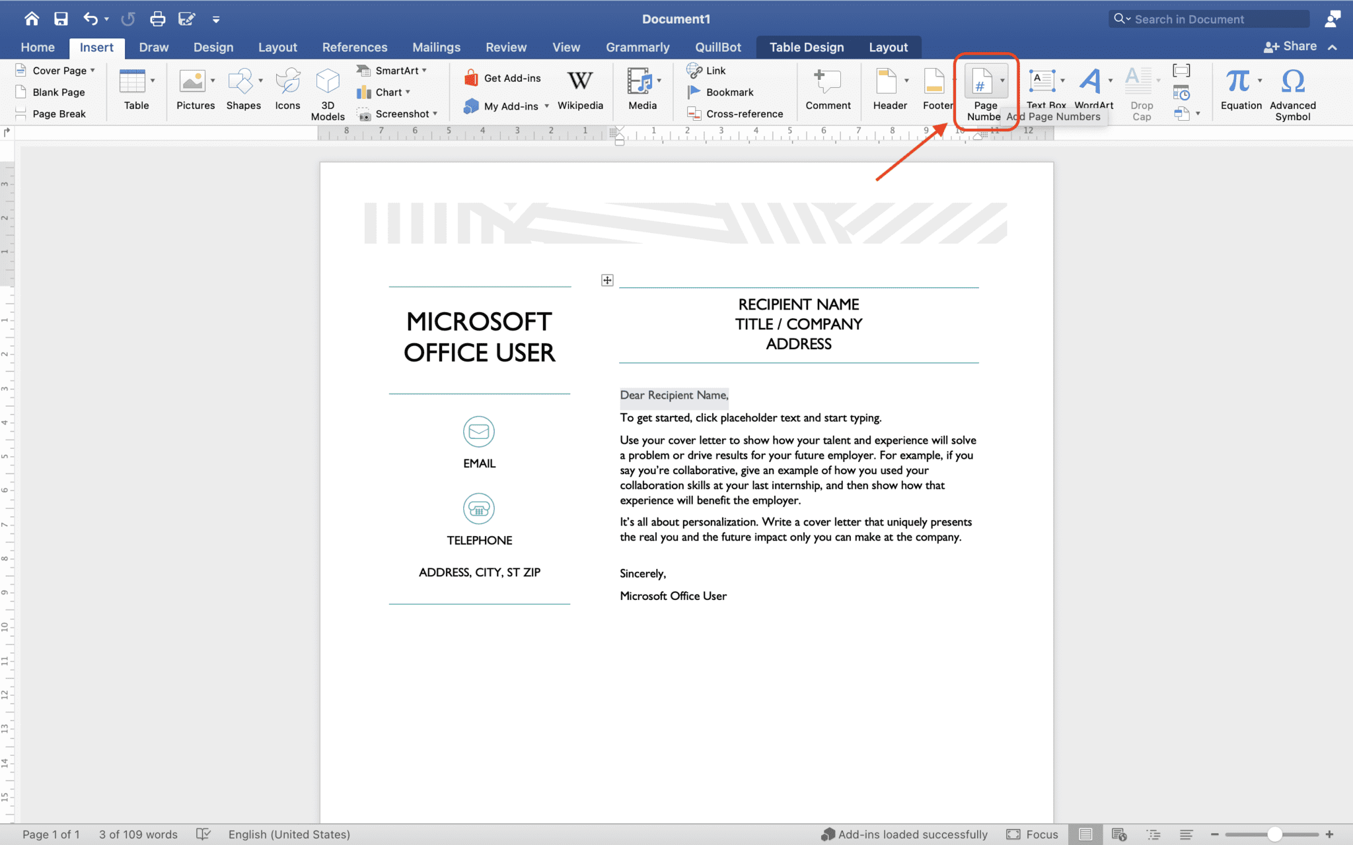Search Wikipedia from the ribbon
The image size is (1353, 845).
coord(580,91)
